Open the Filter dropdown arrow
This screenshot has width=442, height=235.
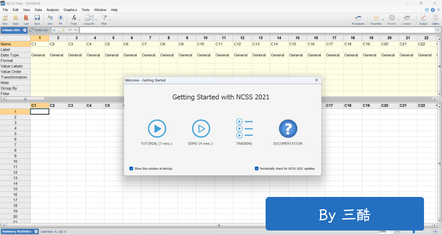109,20
